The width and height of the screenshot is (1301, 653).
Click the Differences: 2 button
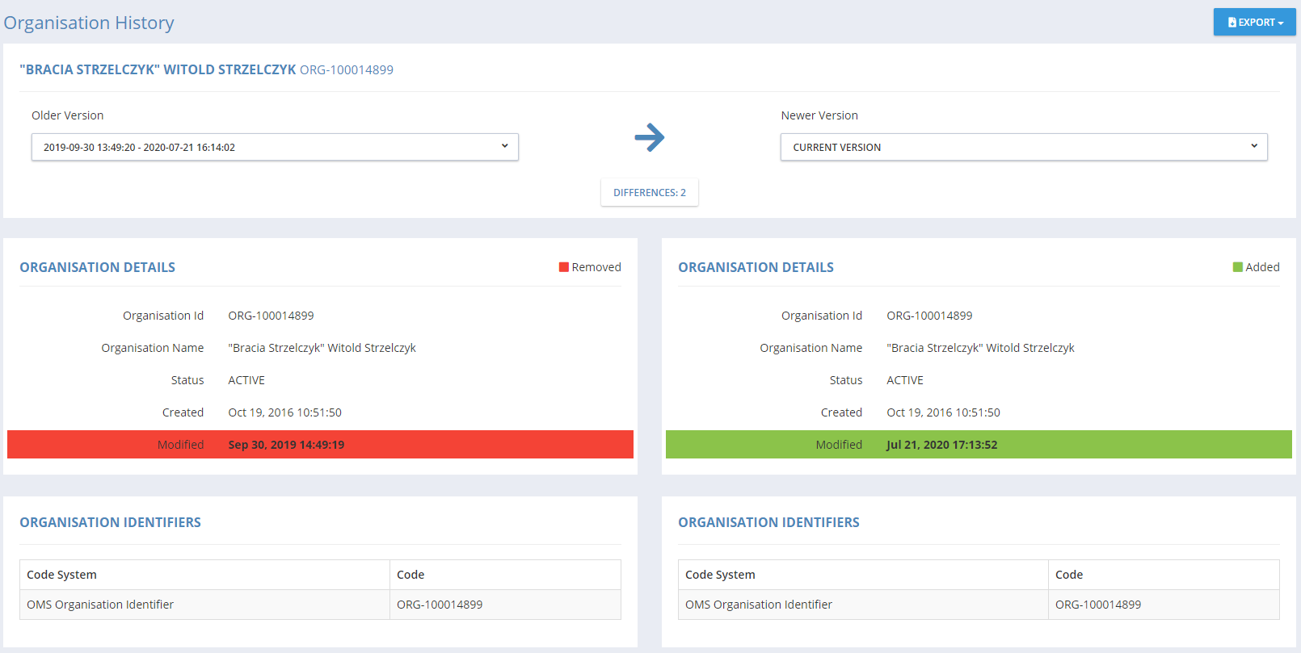649,193
